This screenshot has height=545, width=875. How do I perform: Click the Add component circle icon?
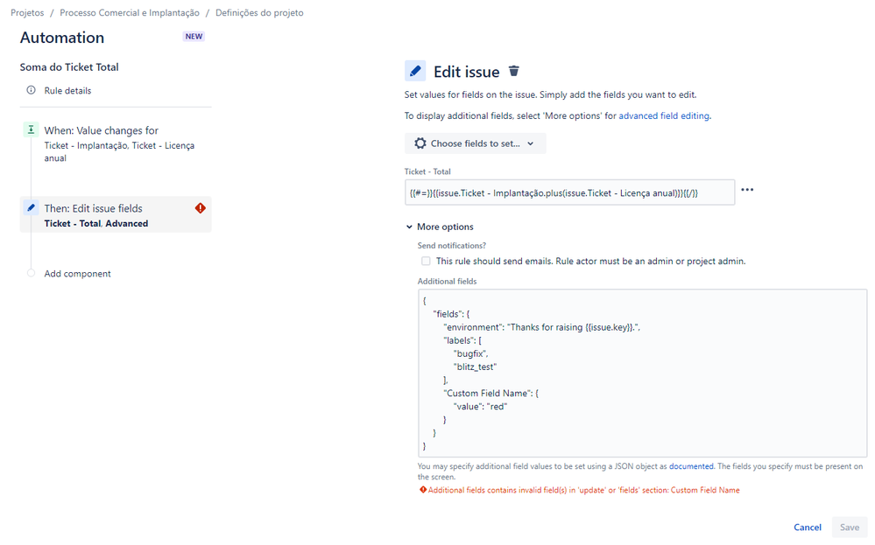[x=32, y=273]
